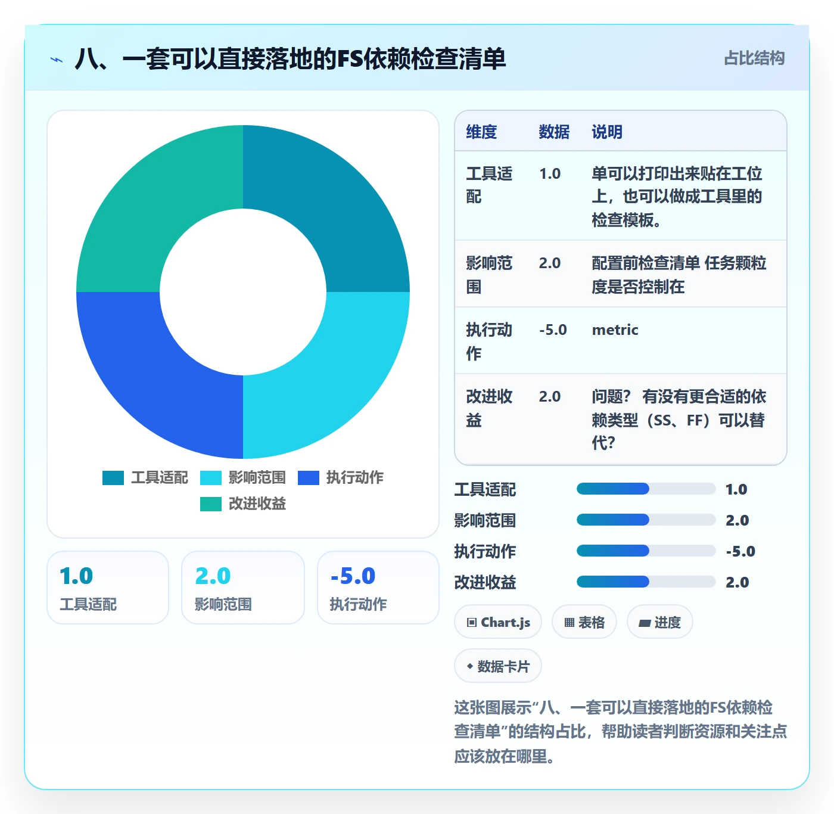
Task: Click the 改进收益 progress bar
Action: 646,582
